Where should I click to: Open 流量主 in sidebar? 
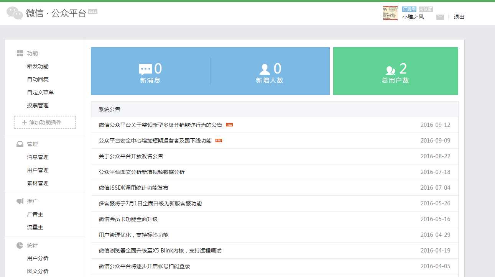35,227
